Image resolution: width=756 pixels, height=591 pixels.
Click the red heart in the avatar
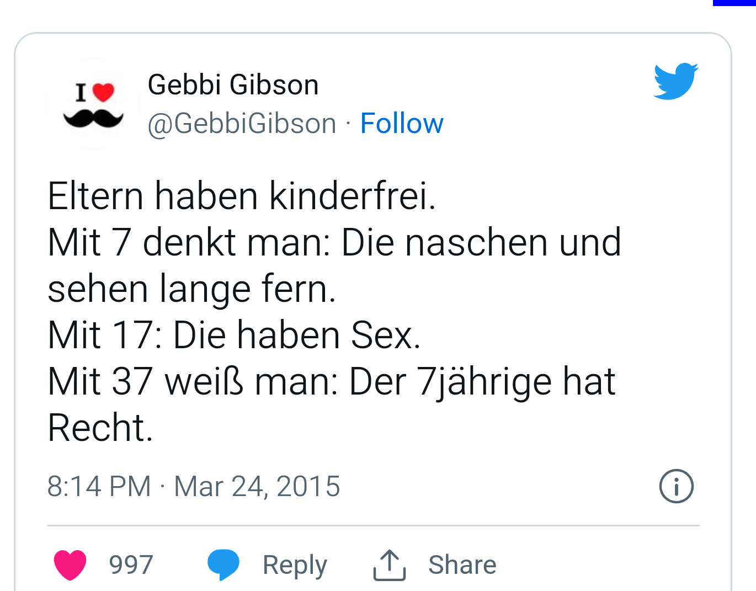(103, 92)
